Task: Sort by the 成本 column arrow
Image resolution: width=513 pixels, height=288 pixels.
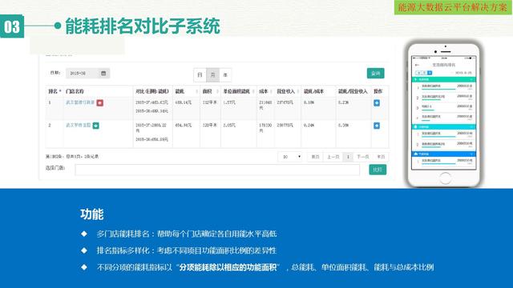Action: tap(271, 92)
